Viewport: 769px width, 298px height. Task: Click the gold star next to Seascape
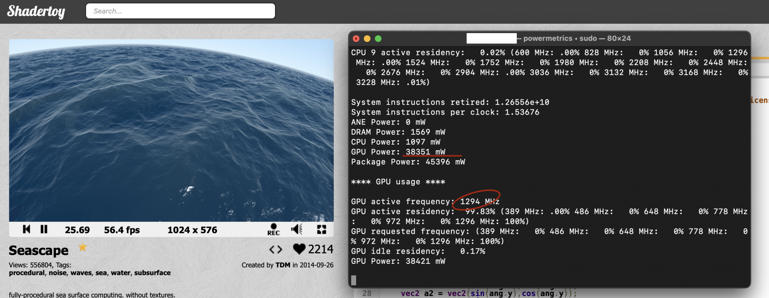82,247
